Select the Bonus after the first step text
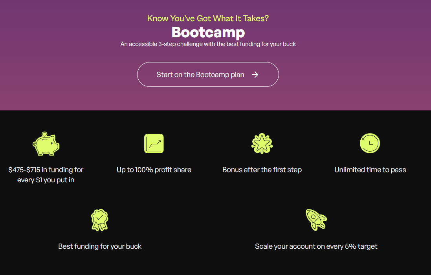Viewport: 431px width, 275px height. [x=262, y=170]
